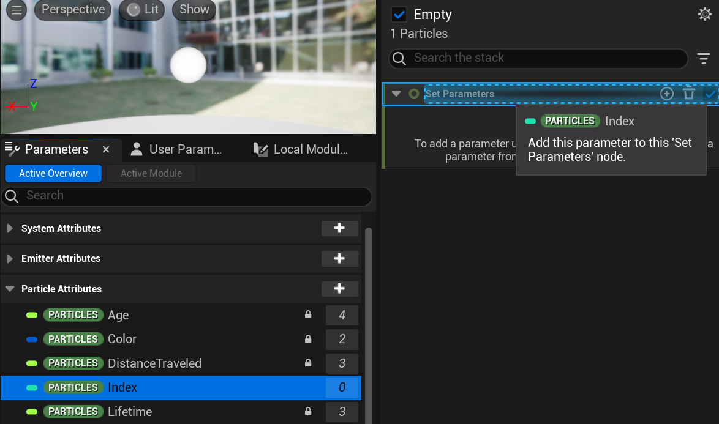Click the reference count 3 for Lifetime

tap(342, 412)
